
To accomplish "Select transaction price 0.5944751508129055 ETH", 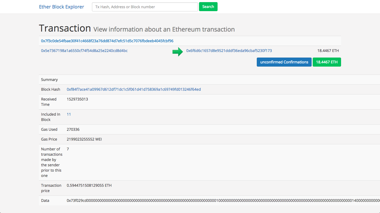I will point(89,185).
